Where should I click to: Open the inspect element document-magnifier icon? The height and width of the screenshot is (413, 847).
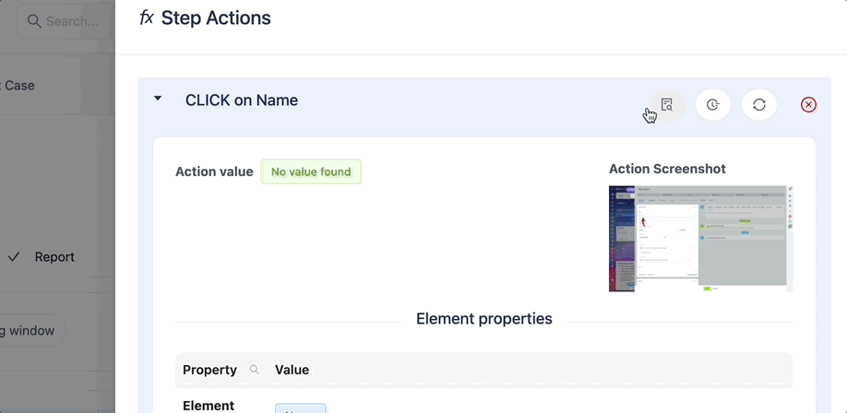click(667, 104)
